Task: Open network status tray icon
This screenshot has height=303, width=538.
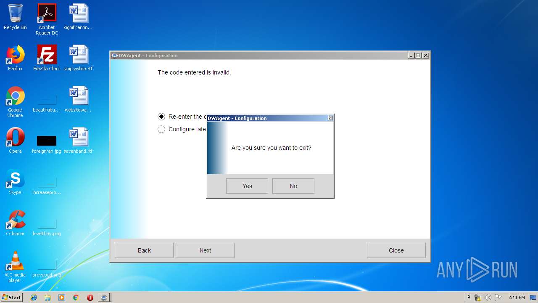Action: tap(478, 298)
